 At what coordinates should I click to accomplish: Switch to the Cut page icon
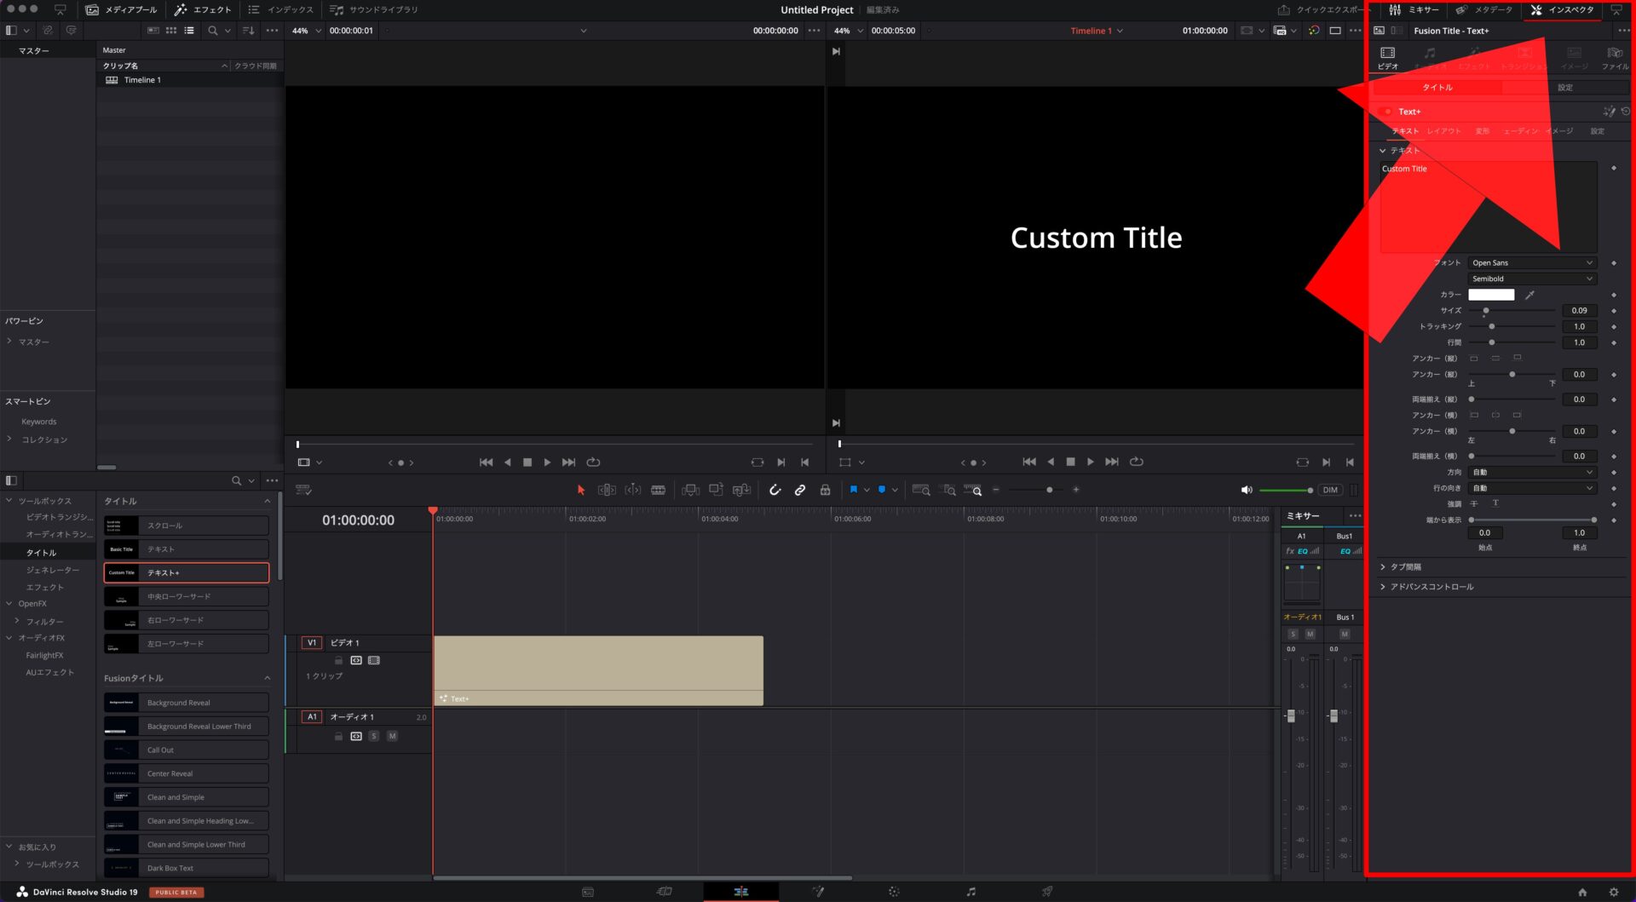click(665, 892)
